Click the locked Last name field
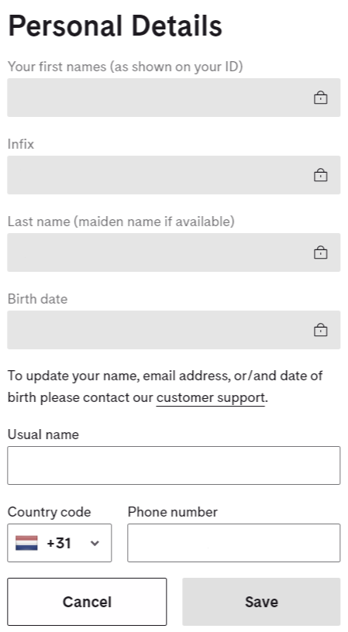Viewport: 348px width, 632px height. click(174, 252)
